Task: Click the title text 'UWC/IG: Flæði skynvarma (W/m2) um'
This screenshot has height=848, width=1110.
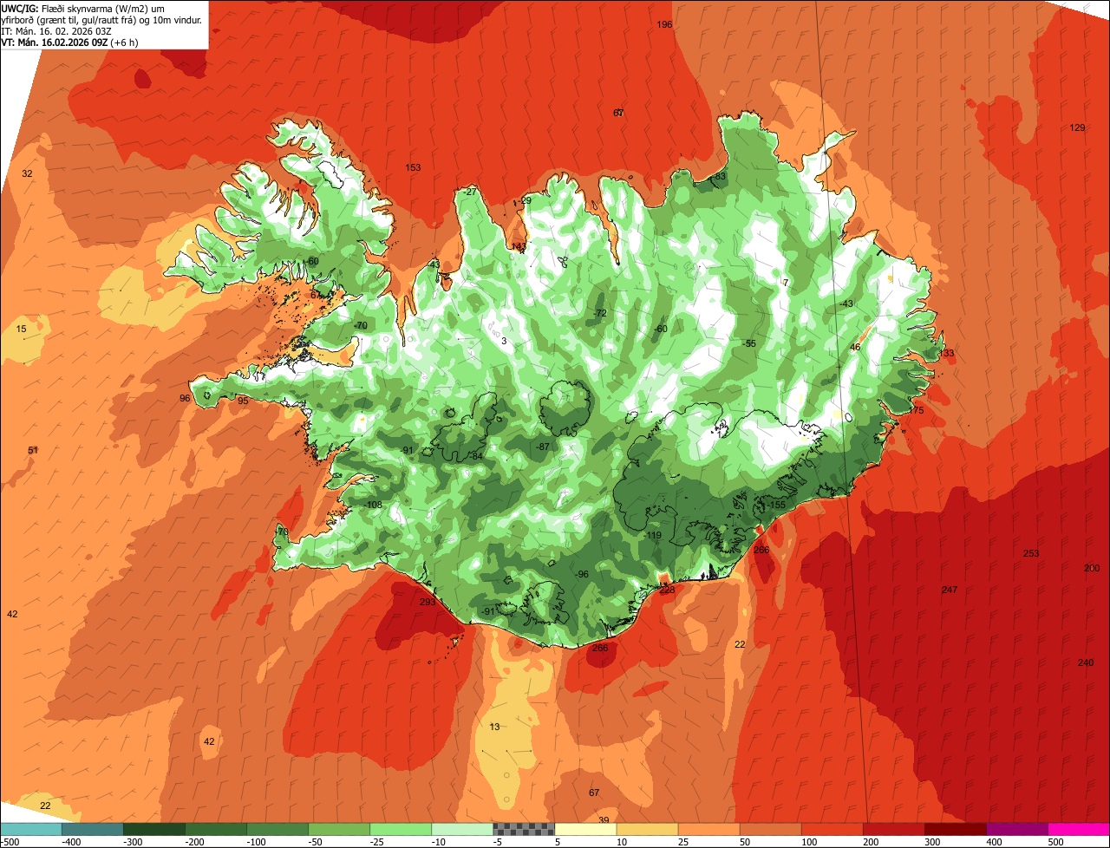Action: (x=84, y=8)
